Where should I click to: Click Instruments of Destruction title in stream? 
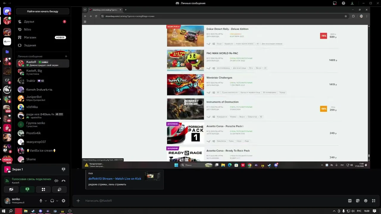(x=222, y=102)
